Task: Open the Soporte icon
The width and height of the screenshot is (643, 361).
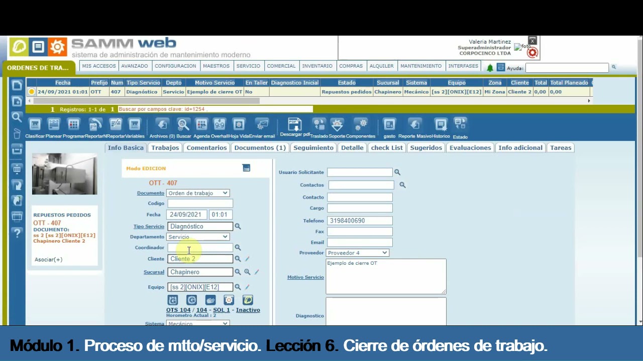Action: [x=337, y=124]
